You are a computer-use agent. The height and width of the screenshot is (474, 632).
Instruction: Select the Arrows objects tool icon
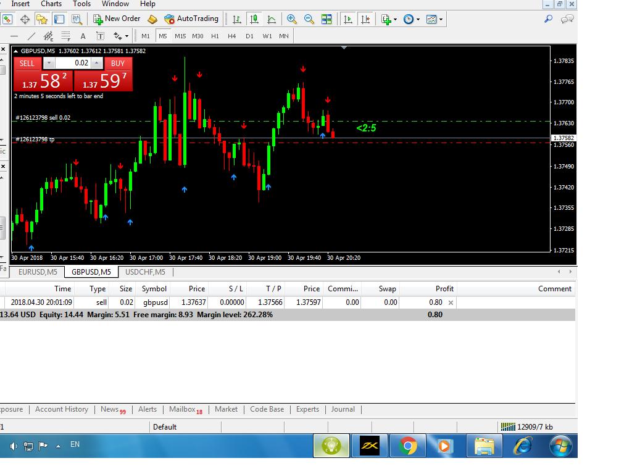click(118, 36)
